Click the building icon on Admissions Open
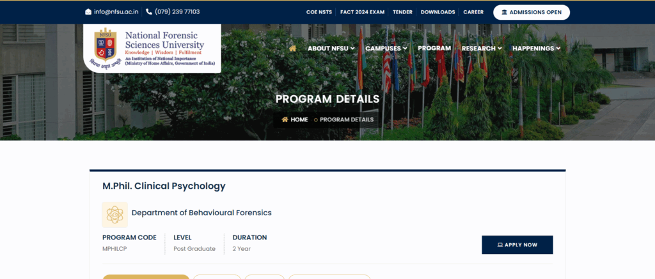The width and height of the screenshot is (655, 279). [505, 12]
